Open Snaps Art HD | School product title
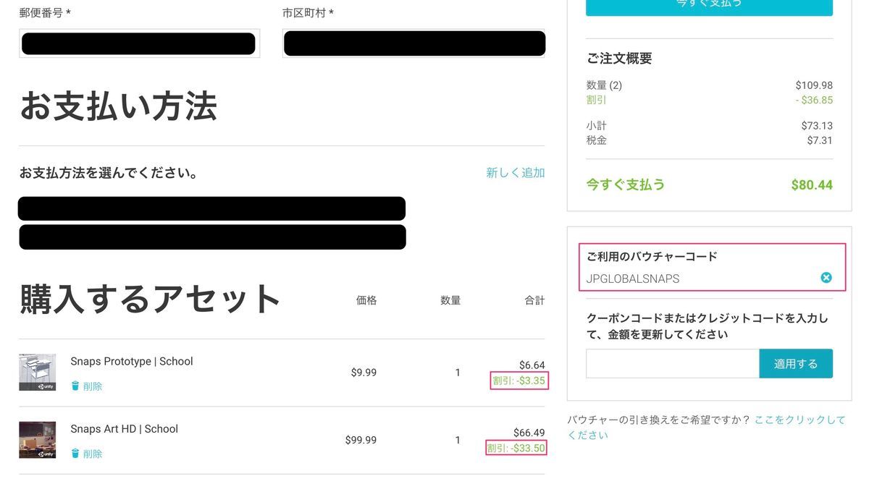869x484 pixels. [x=124, y=428]
